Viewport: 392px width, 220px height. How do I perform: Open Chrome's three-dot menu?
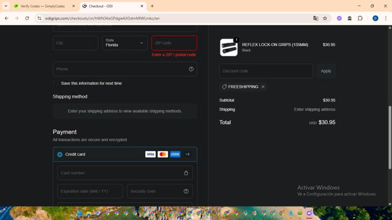(385, 18)
